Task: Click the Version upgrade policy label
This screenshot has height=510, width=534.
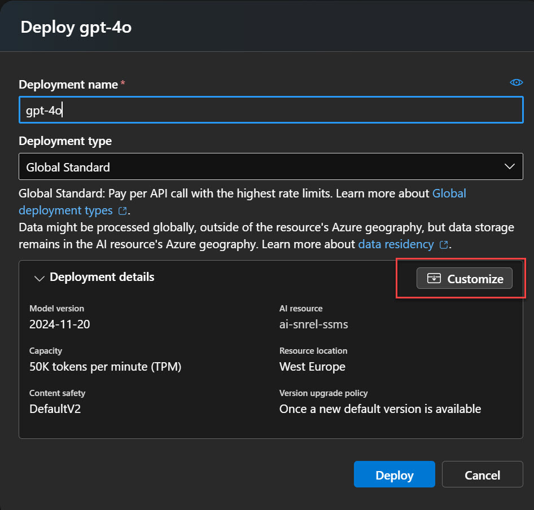Action: click(x=323, y=393)
